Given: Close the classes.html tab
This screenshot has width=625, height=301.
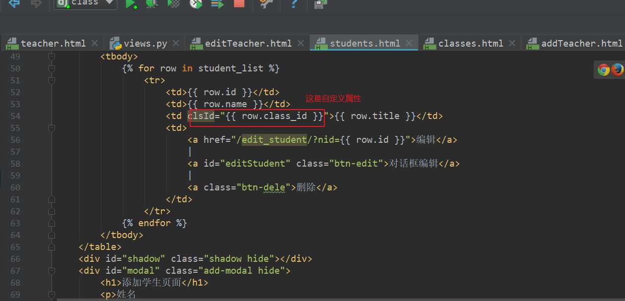Looking at the screenshot, I should click(x=512, y=44).
